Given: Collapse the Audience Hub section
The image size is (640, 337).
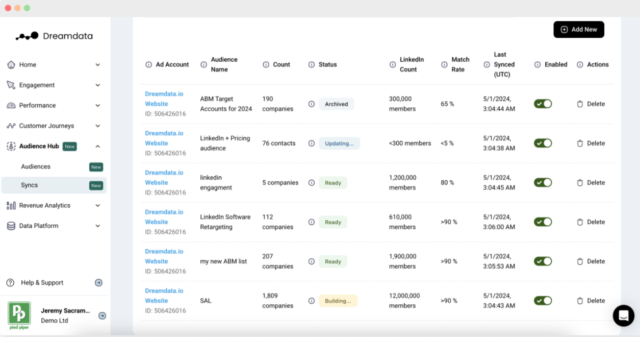Looking at the screenshot, I should click(x=98, y=147).
